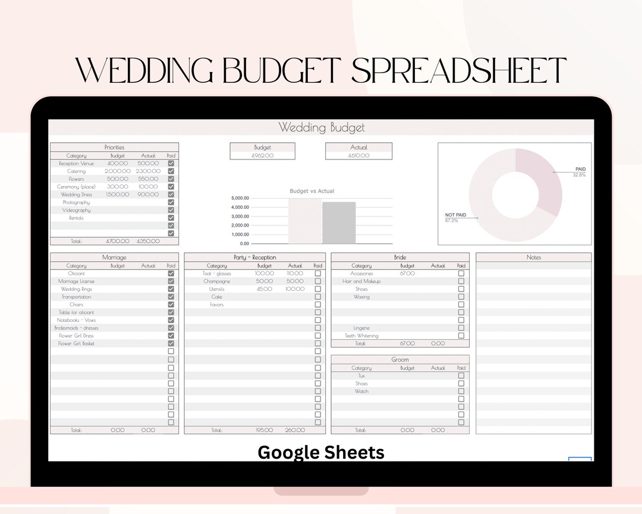Toggle the Paid checkbox for Catering
The height and width of the screenshot is (514, 642).
tap(171, 171)
